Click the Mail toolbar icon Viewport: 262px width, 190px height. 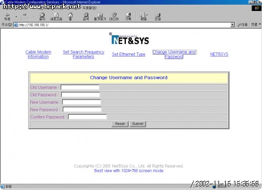point(144,17)
